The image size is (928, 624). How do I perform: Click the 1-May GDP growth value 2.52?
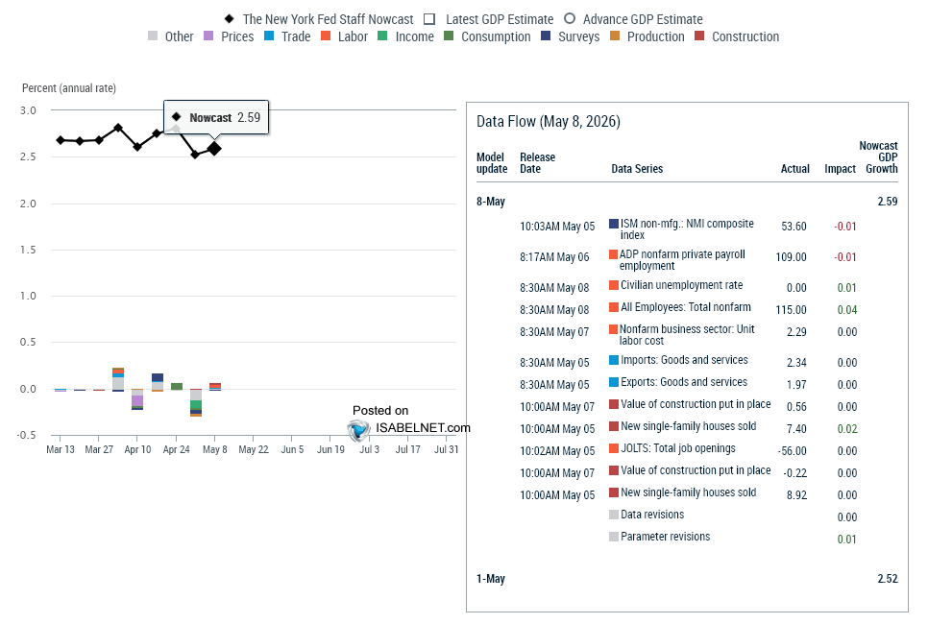click(887, 579)
